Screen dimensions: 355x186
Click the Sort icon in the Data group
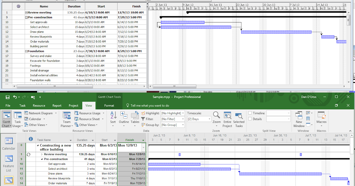tap(113, 118)
